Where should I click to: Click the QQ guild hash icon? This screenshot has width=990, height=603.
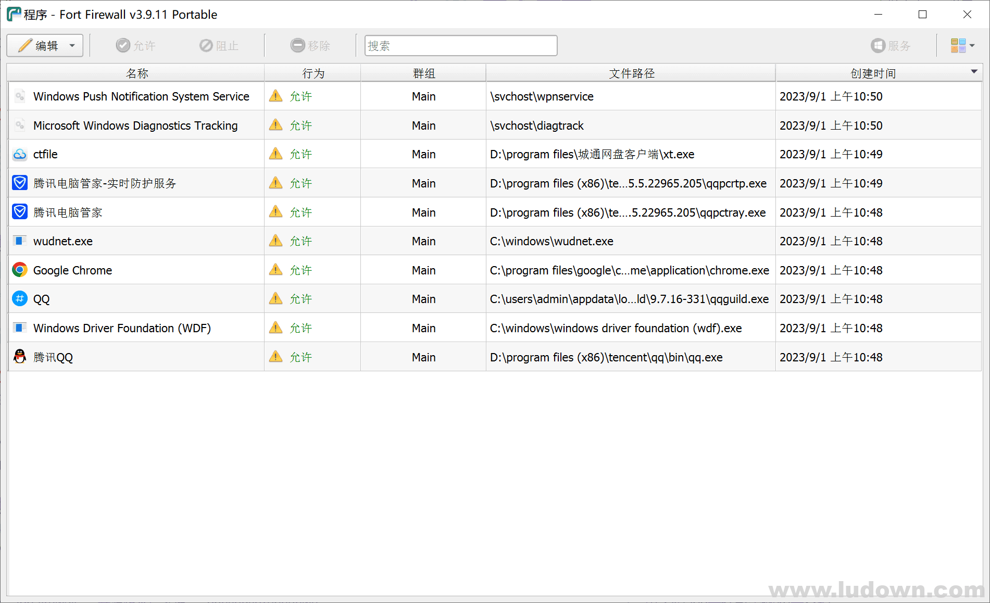pos(20,299)
